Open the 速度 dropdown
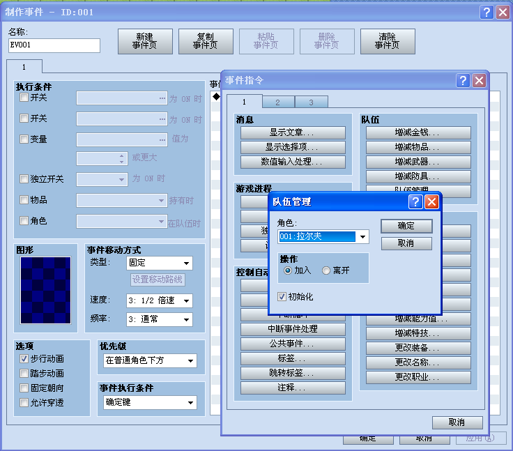Viewport: 513px width, 451px height. click(x=160, y=300)
